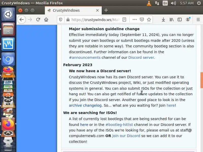Click 'here' link after 'found'
The height and width of the screenshot is (152, 203).
[84, 125]
